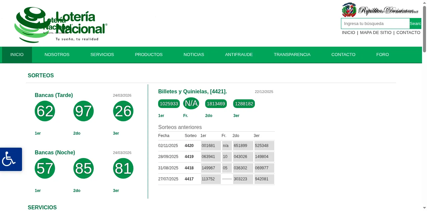Image resolution: width=427 pixels, height=211 pixels.
Task: Follow the MAPA DE SITIO link
Action: coord(376,33)
